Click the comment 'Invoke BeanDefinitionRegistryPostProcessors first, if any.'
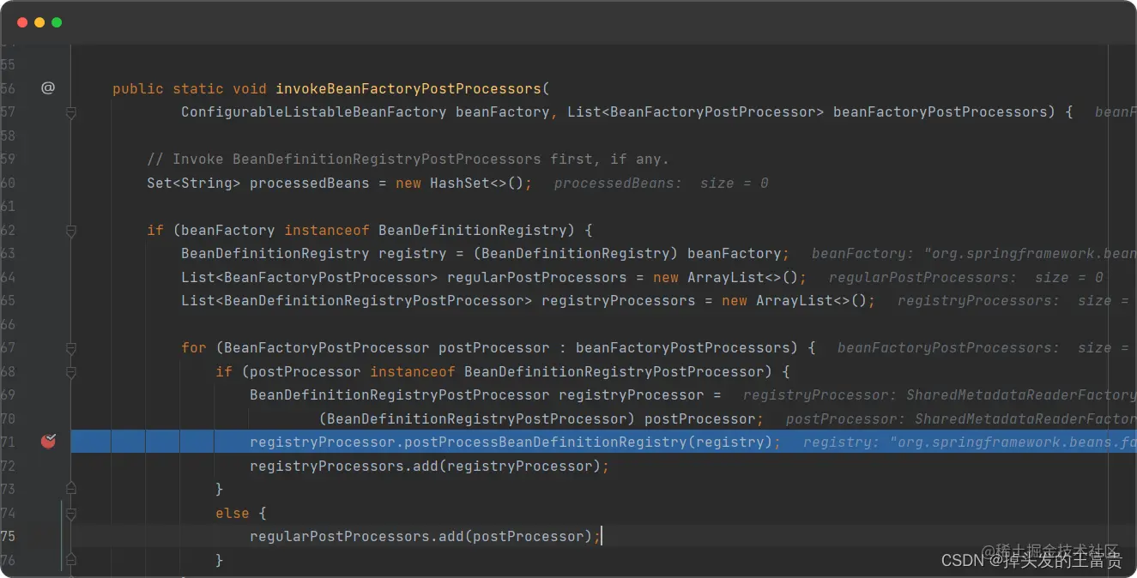Viewport: 1137px width, 578px height. click(x=408, y=160)
